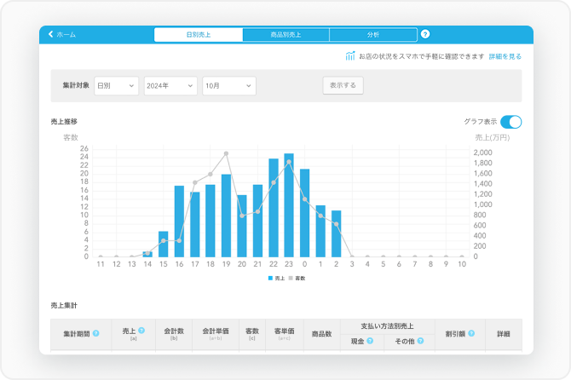Expand the 2024年 year dropdown
This screenshot has width=571, height=380.
point(170,86)
